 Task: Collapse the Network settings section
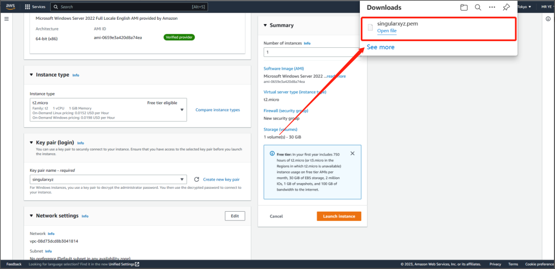pos(32,216)
